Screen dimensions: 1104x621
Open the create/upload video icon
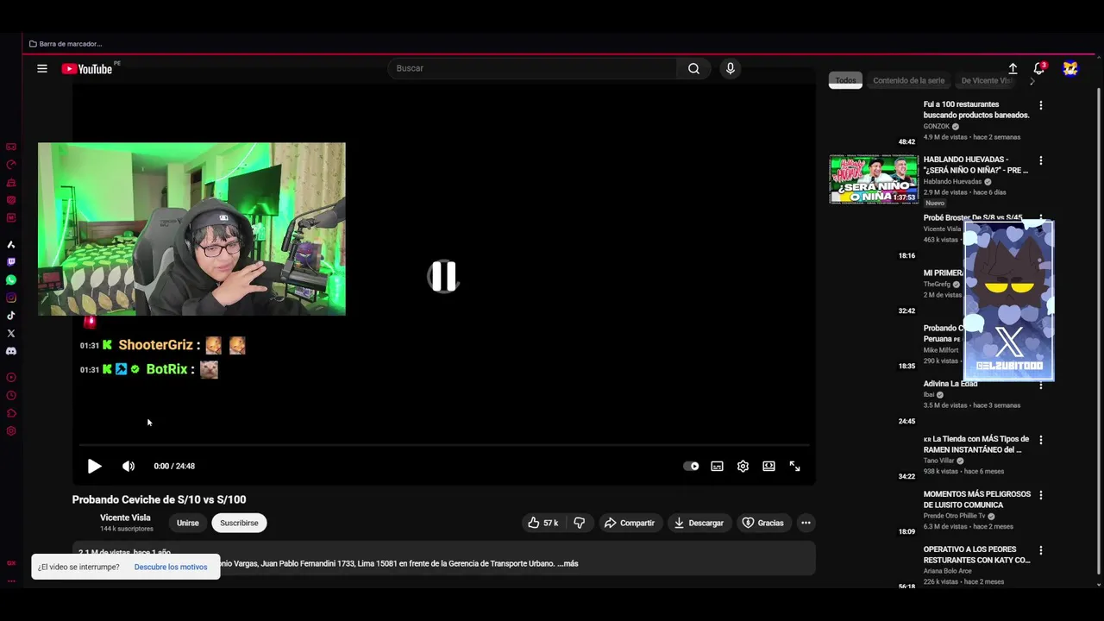pos(1013,68)
